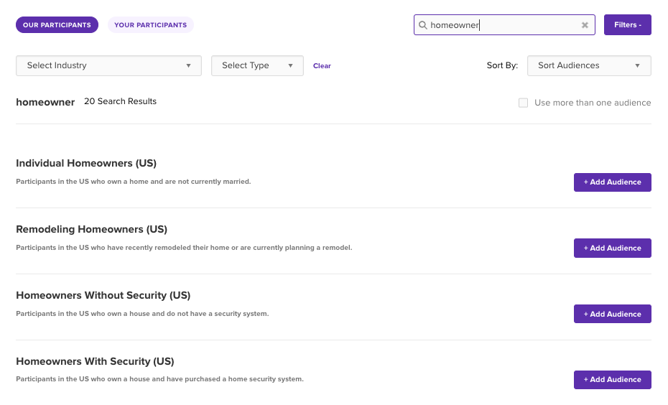Switch to Our Participants tab
The width and height of the screenshot is (668, 405).
[x=57, y=24]
